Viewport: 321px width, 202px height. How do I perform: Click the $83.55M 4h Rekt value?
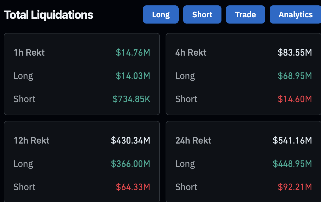click(293, 52)
